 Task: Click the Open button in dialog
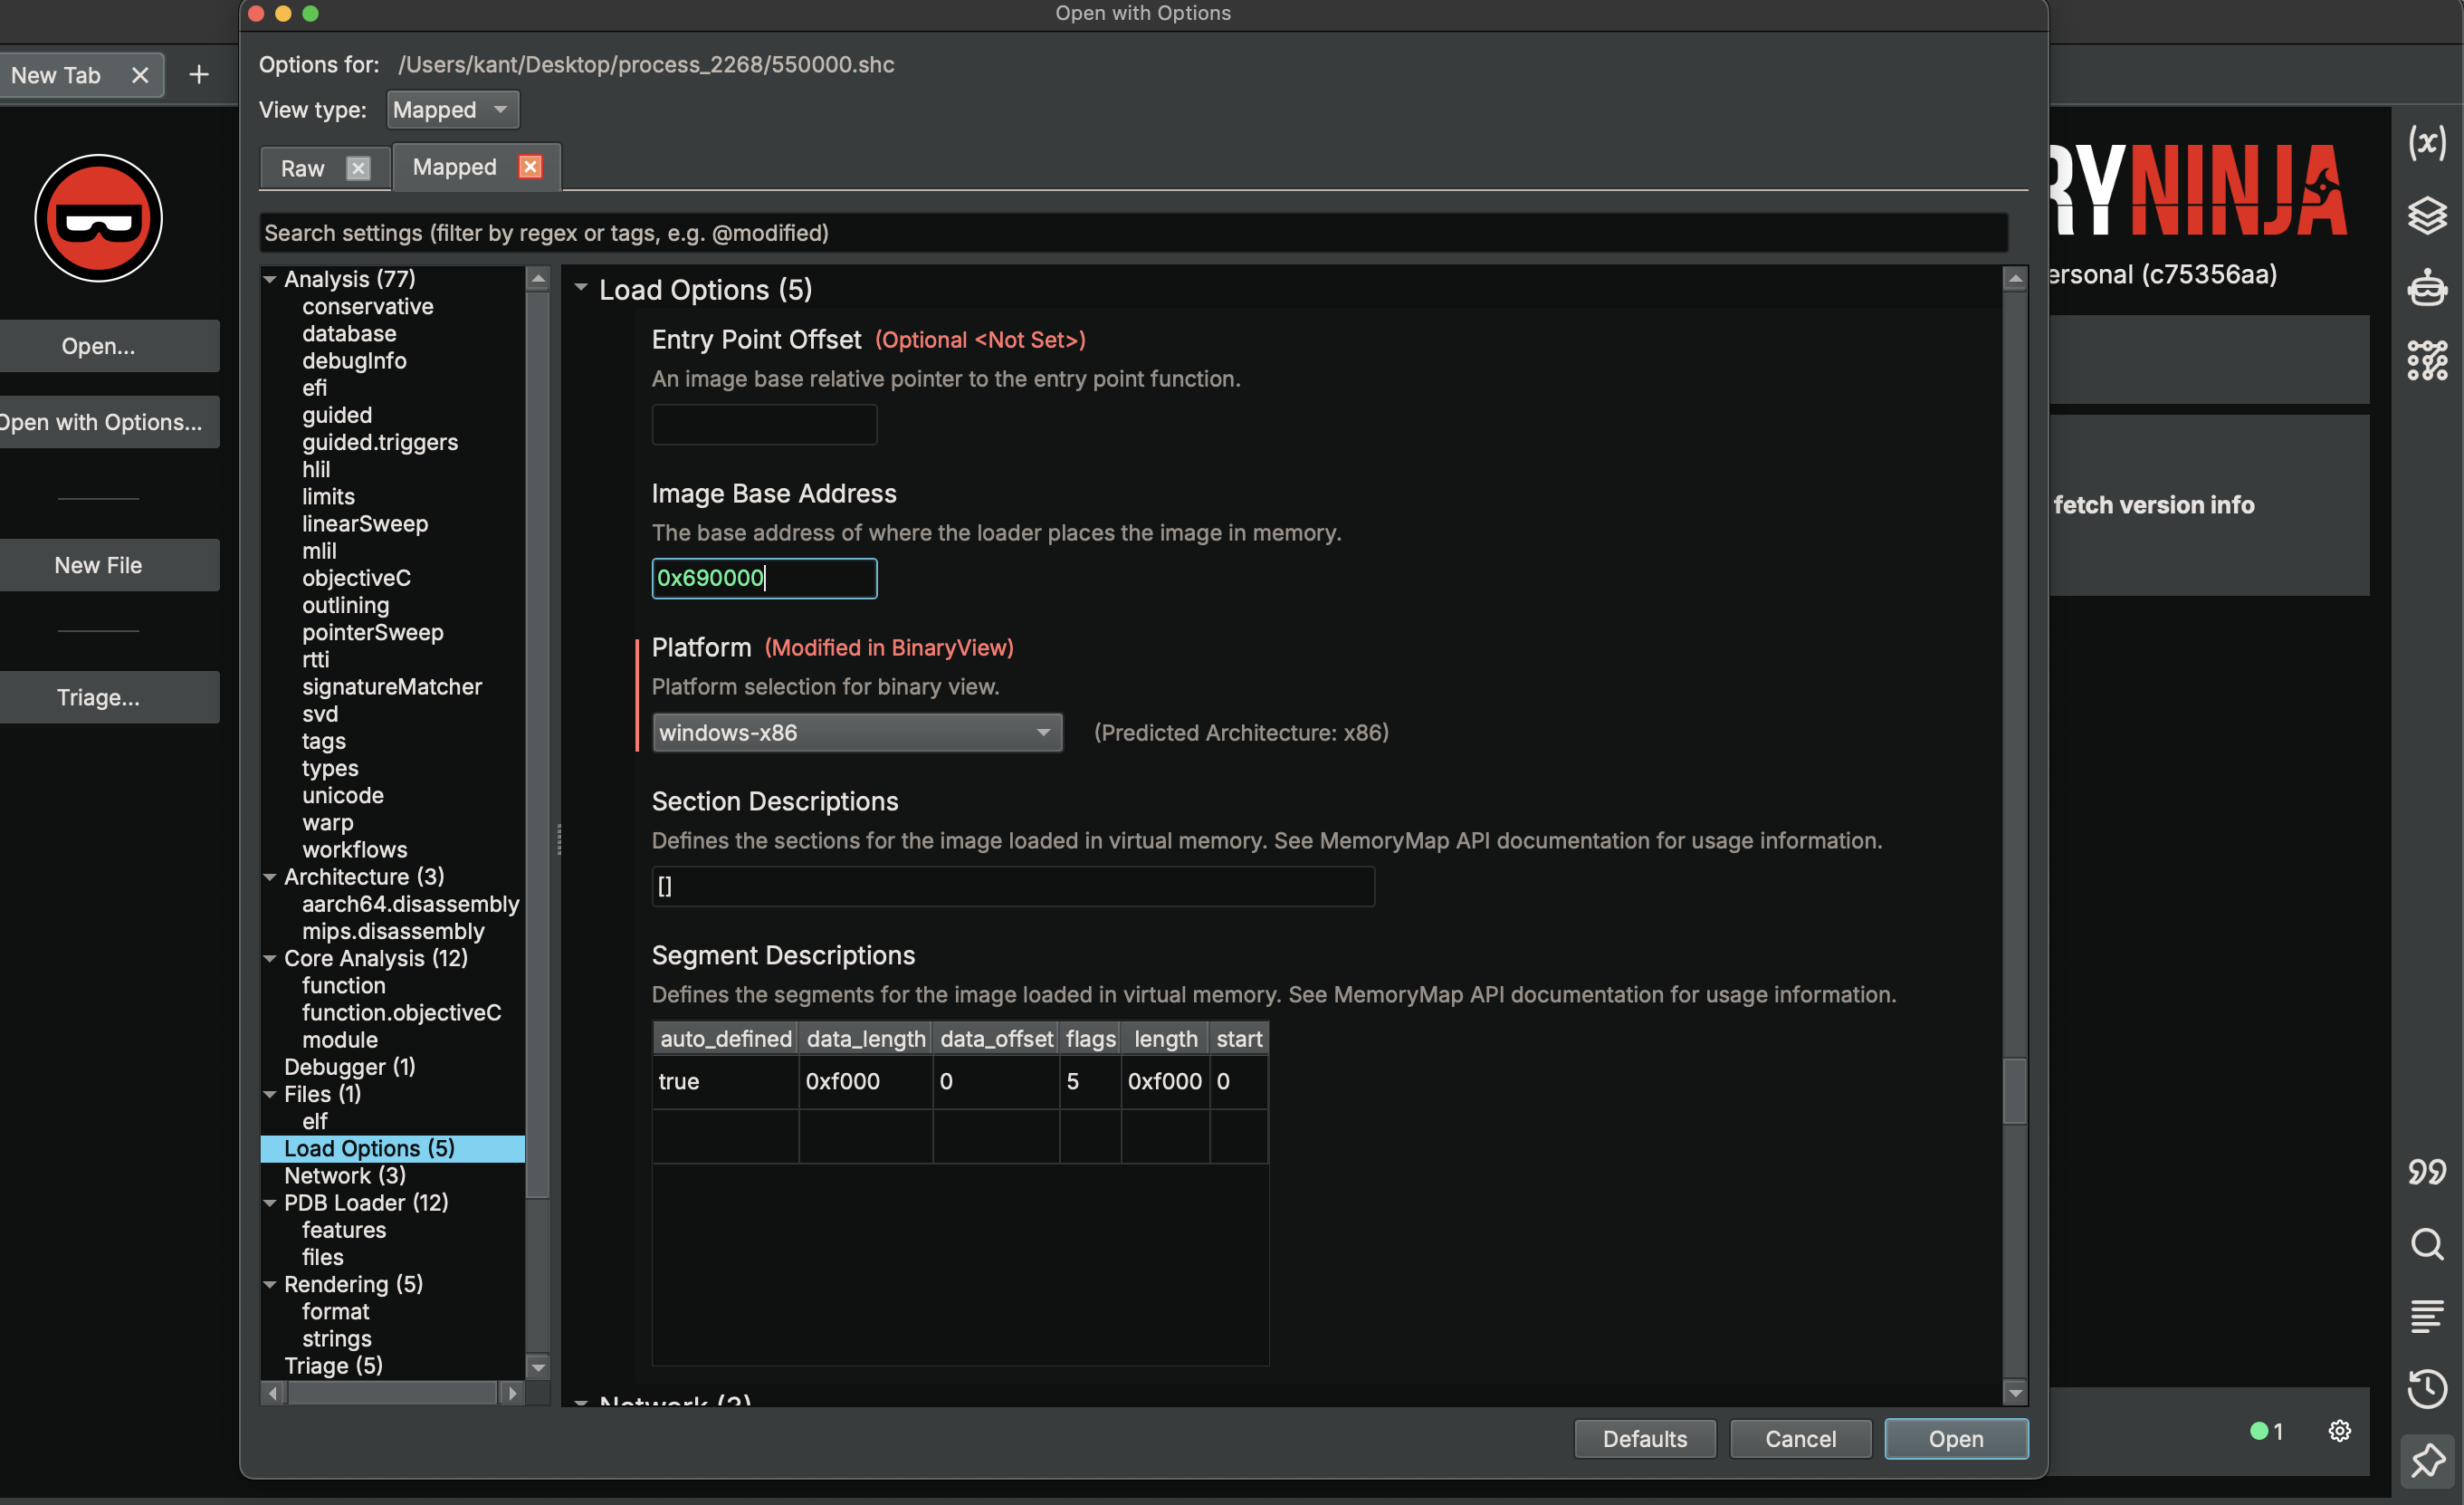pos(1956,1439)
